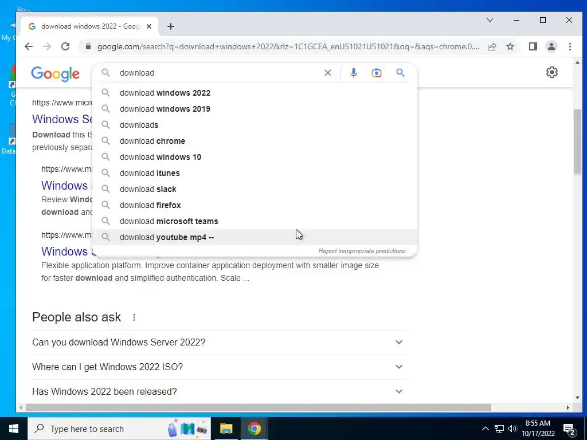
Task: Pick the 'download slack' suggestion
Action: (255, 189)
